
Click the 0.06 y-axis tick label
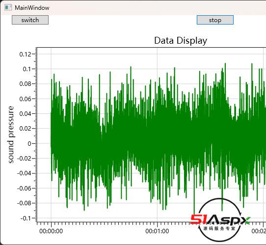26,99
